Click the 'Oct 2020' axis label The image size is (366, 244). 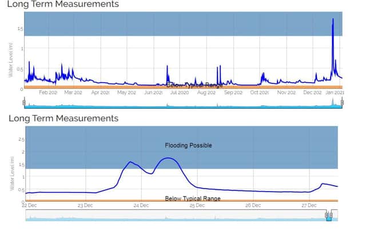tap(259, 93)
